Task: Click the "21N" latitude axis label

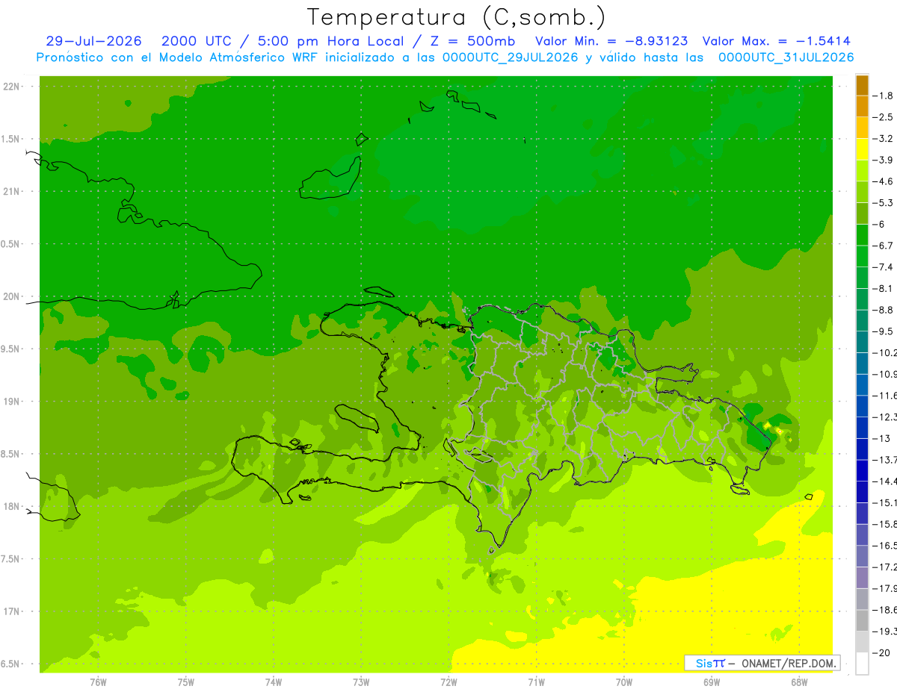Action: coord(13,191)
